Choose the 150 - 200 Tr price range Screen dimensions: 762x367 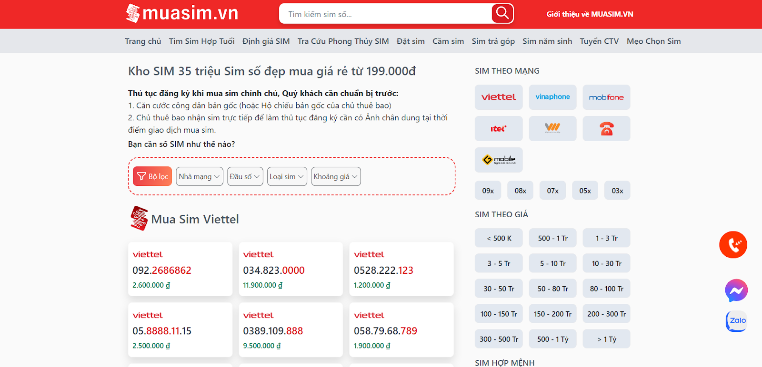tap(552, 314)
